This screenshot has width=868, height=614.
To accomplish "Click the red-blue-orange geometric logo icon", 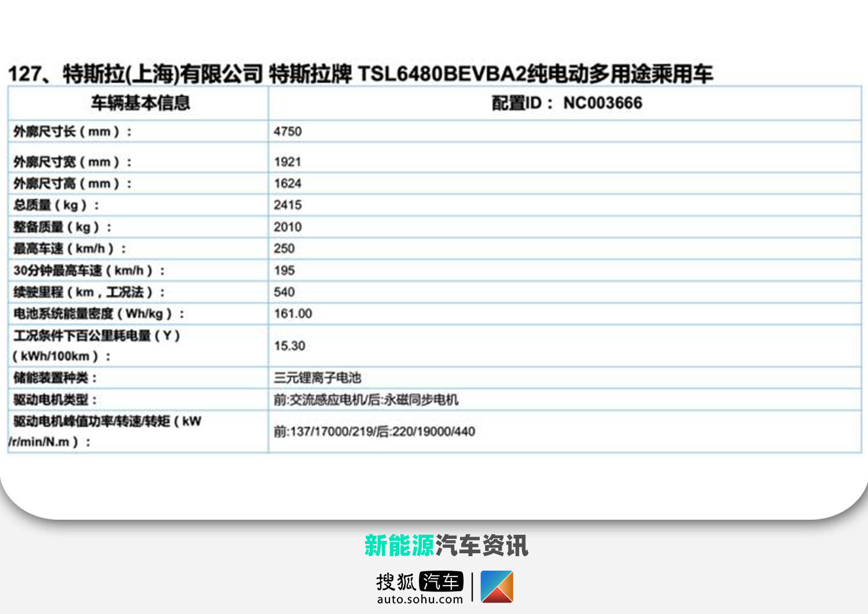I will pyautogui.click(x=496, y=587).
